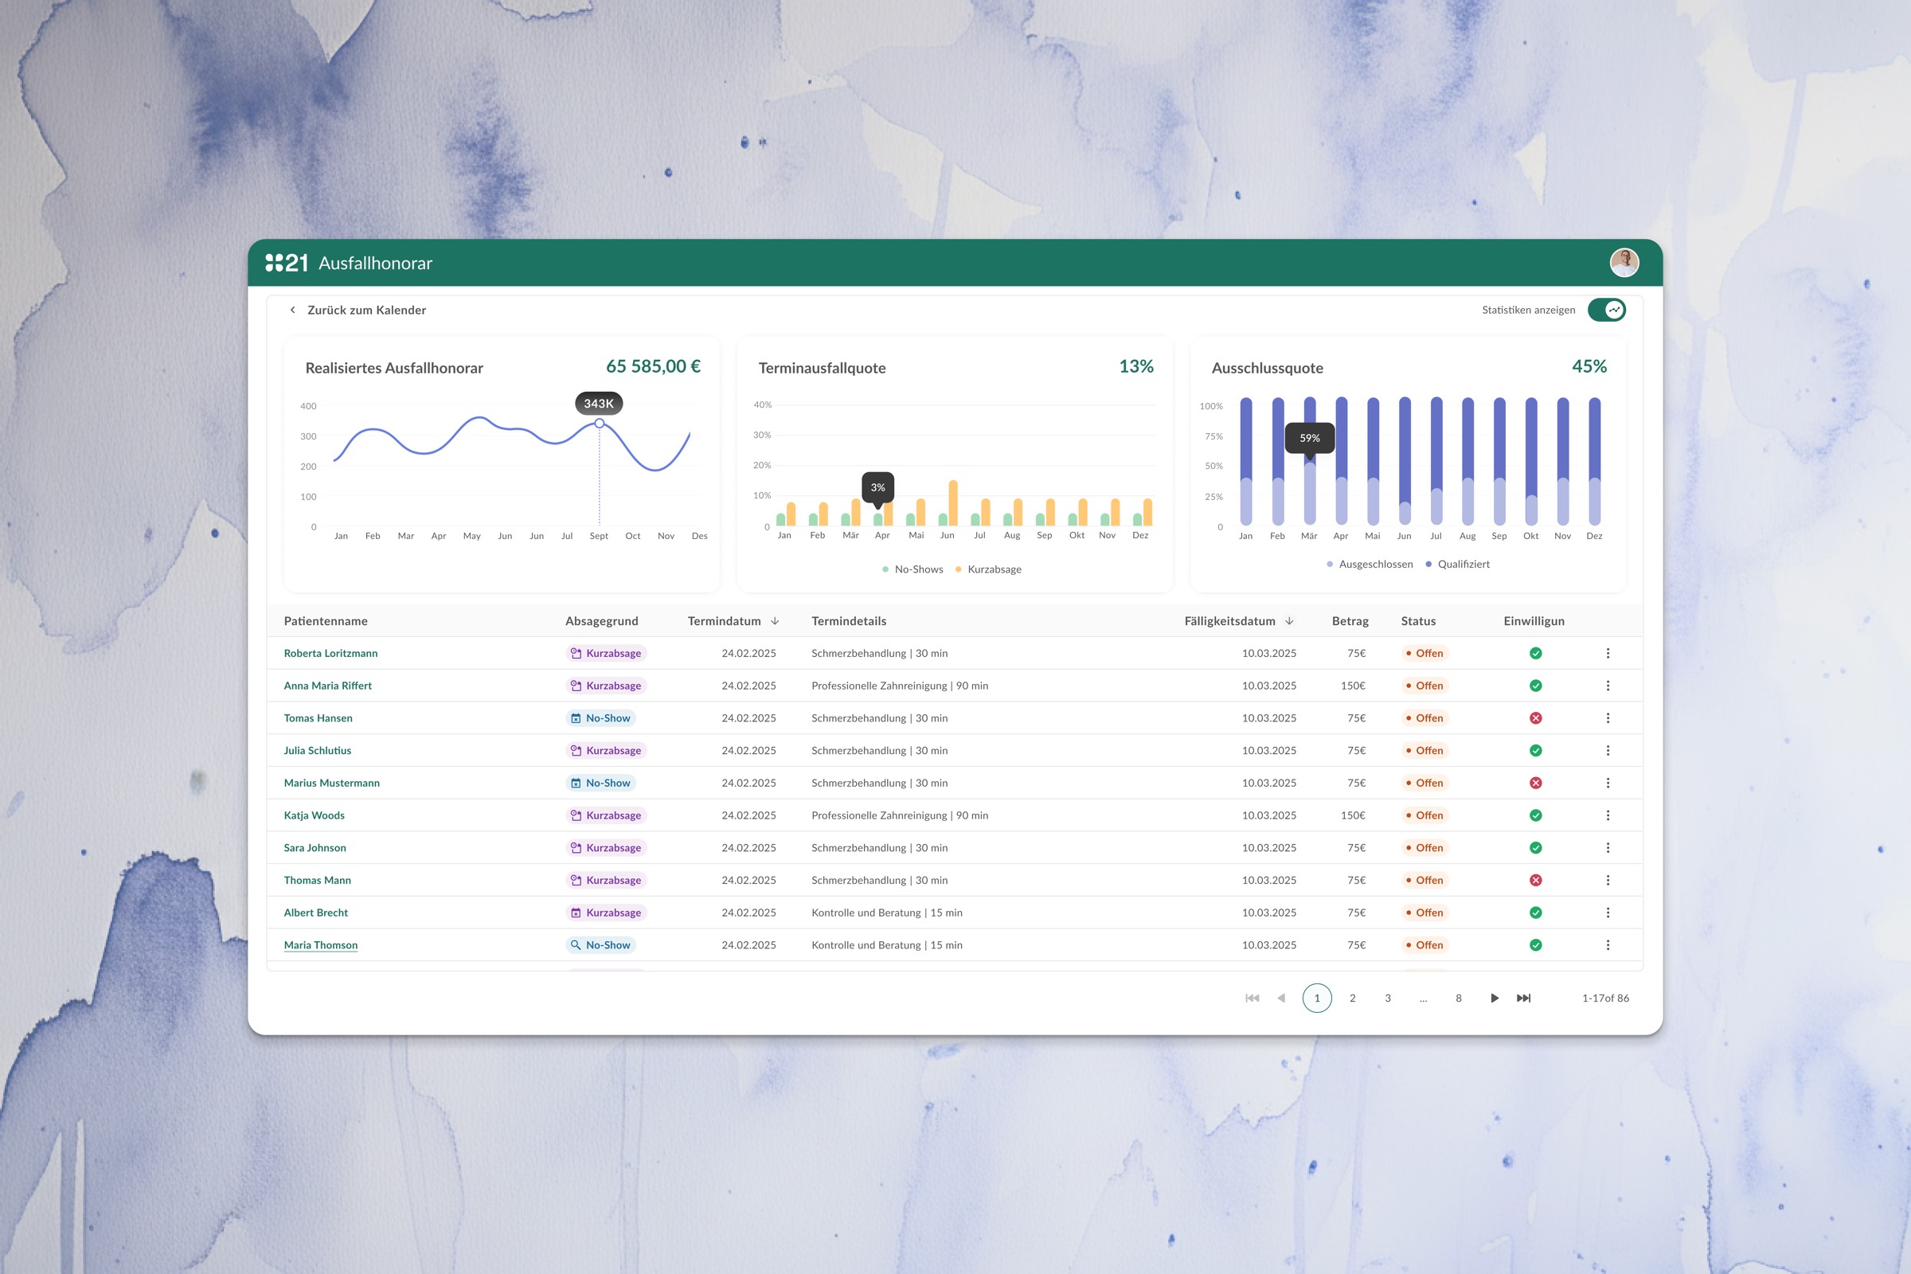Screen dimensions: 1911x1274
Task: Click Offen status for Katja Woods
Action: coord(1425,815)
